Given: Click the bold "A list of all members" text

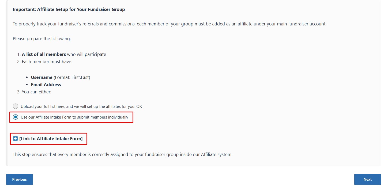Looking at the screenshot, I should [44, 54].
